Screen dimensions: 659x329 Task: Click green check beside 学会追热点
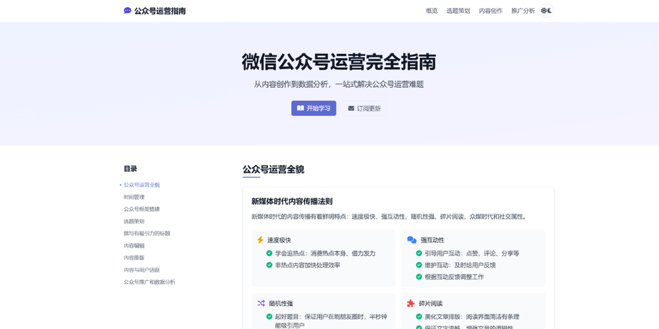point(270,253)
